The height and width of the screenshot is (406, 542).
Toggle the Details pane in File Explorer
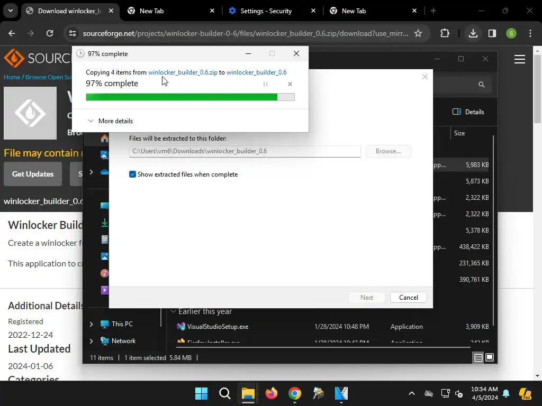468,112
